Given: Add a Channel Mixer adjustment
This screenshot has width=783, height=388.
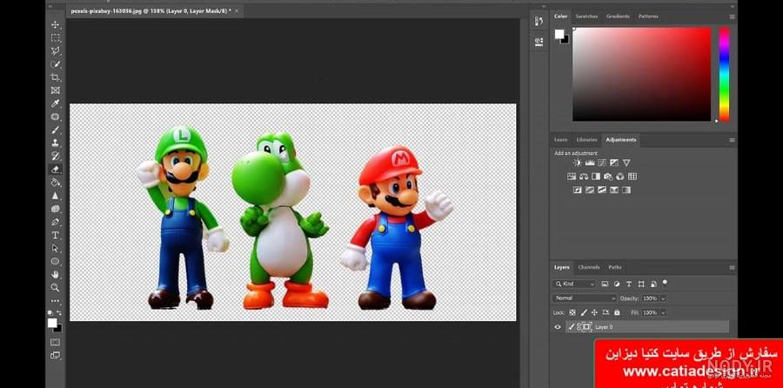Looking at the screenshot, I should point(620,177).
